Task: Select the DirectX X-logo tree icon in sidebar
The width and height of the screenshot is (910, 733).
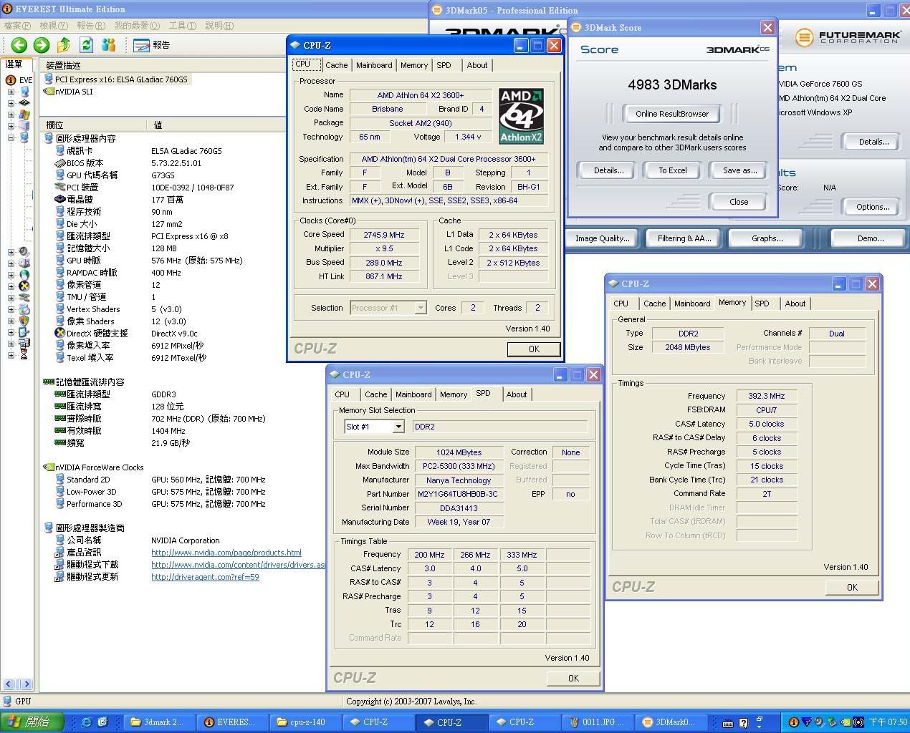Action: coord(24,286)
